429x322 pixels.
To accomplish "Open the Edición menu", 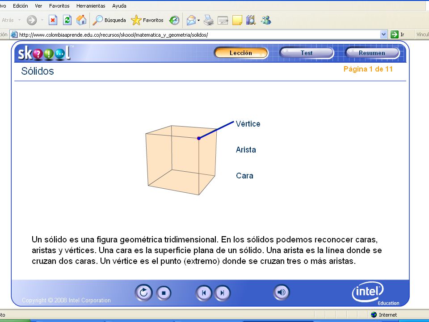I will (x=21, y=6).
